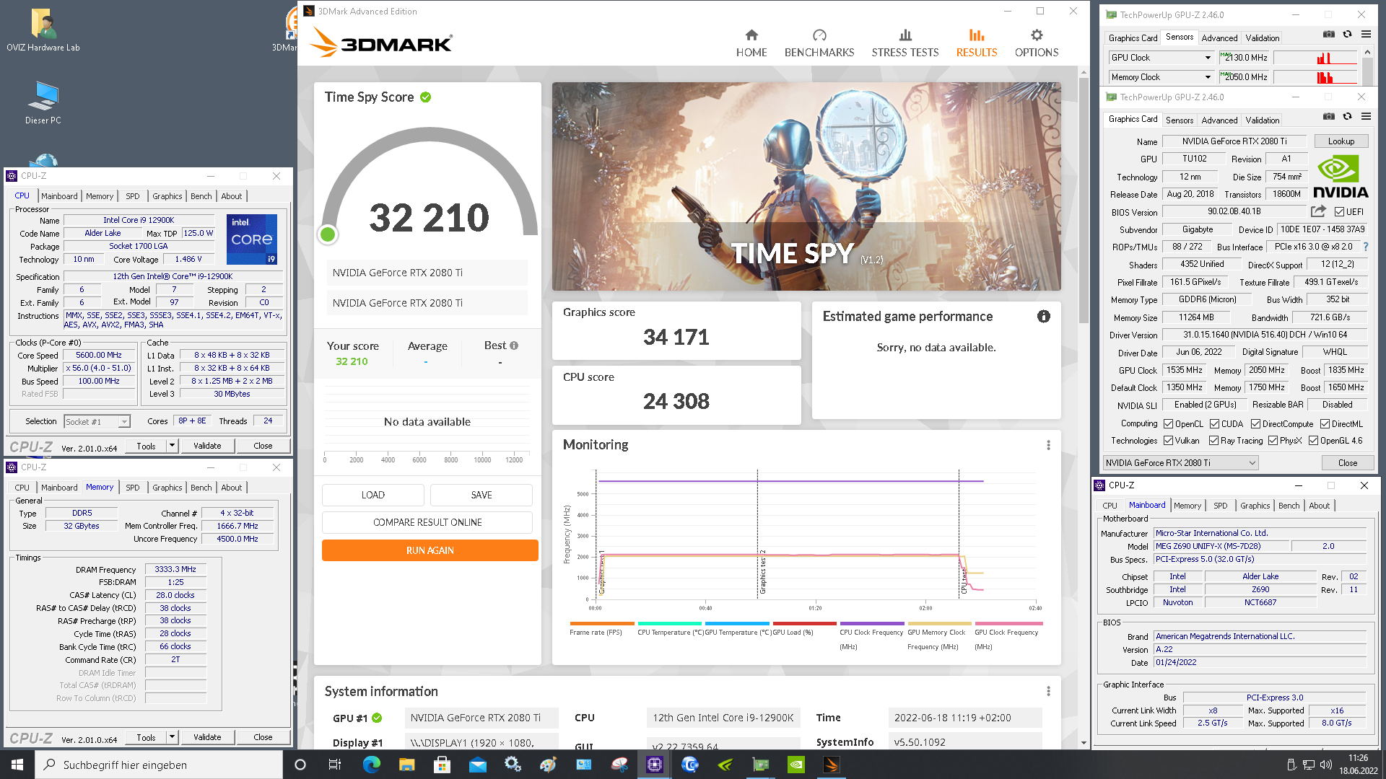The width and height of the screenshot is (1386, 779).
Task: Expand Tools arrow in CPU-Z CPU tab window
Action: [x=173, y=446]
